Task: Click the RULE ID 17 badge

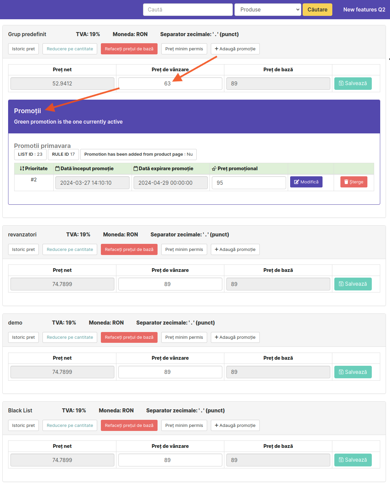Action: (x=63, y=154)
